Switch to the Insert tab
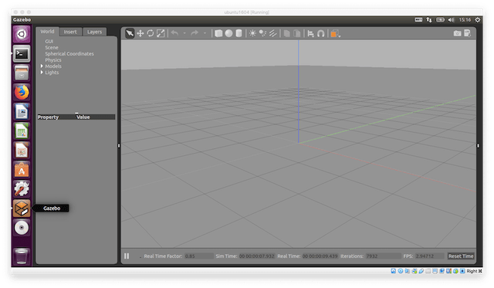 pos(70,32)
